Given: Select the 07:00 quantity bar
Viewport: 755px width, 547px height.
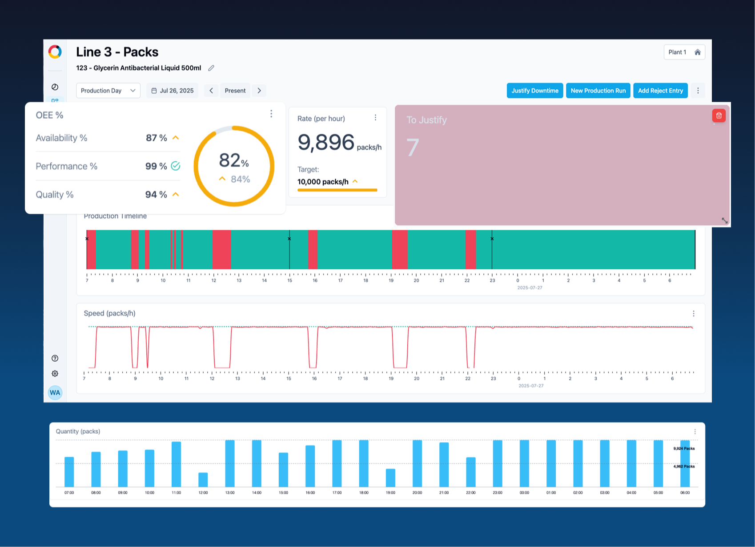Looking at the screenshot, I should pyautogui.click(x=69, y=472).
